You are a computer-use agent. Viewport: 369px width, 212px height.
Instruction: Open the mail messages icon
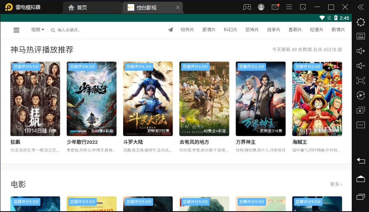coord(275,7)
